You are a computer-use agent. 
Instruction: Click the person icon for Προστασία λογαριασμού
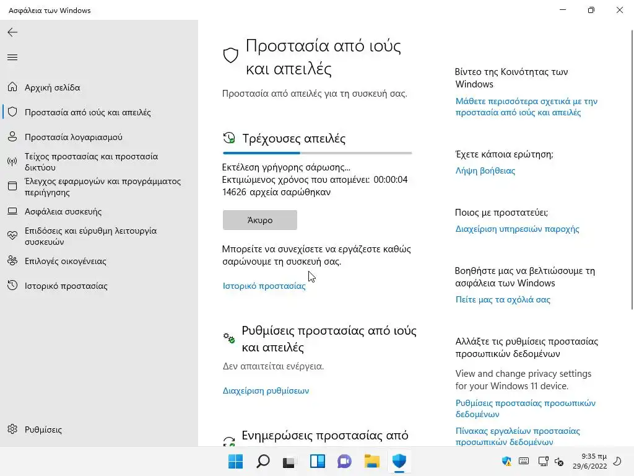coord(12,137)
